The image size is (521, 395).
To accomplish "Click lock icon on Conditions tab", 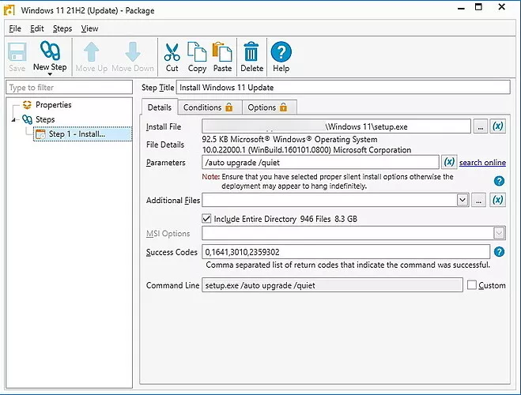I will (x=229, y=107).
